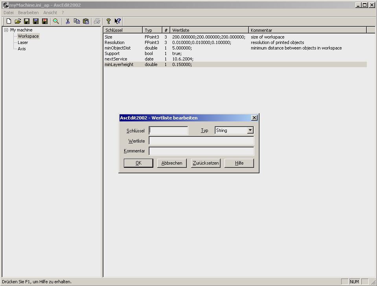Select the Resolution row
Viewport: 377px width, 286px height.
pos(235,42)
